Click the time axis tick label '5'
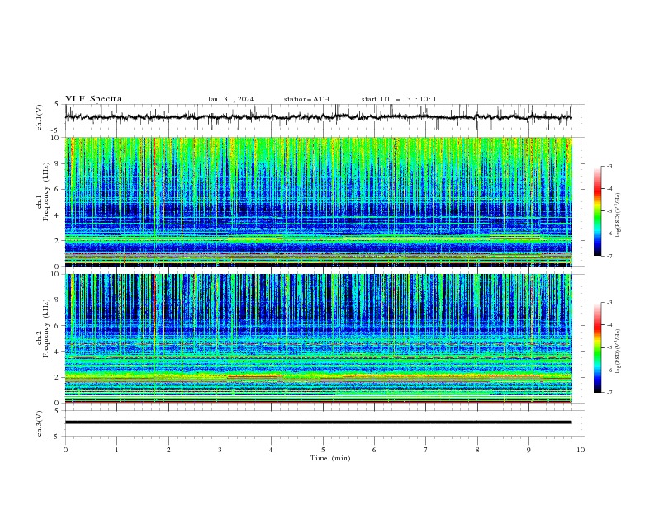 click(x=323, y=450)
